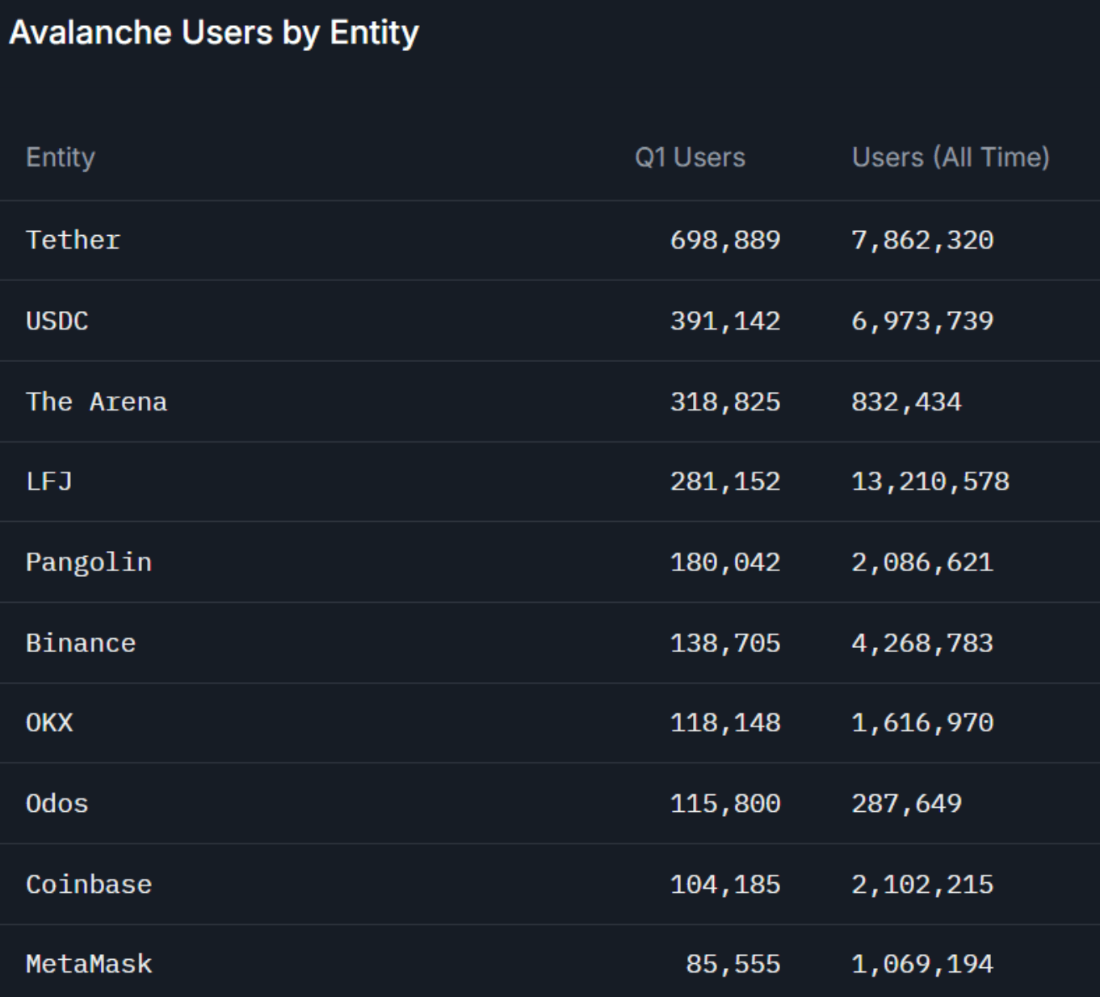Click The Arena entity name
This screenshot has height=997, width=1100.
point(96,402)
